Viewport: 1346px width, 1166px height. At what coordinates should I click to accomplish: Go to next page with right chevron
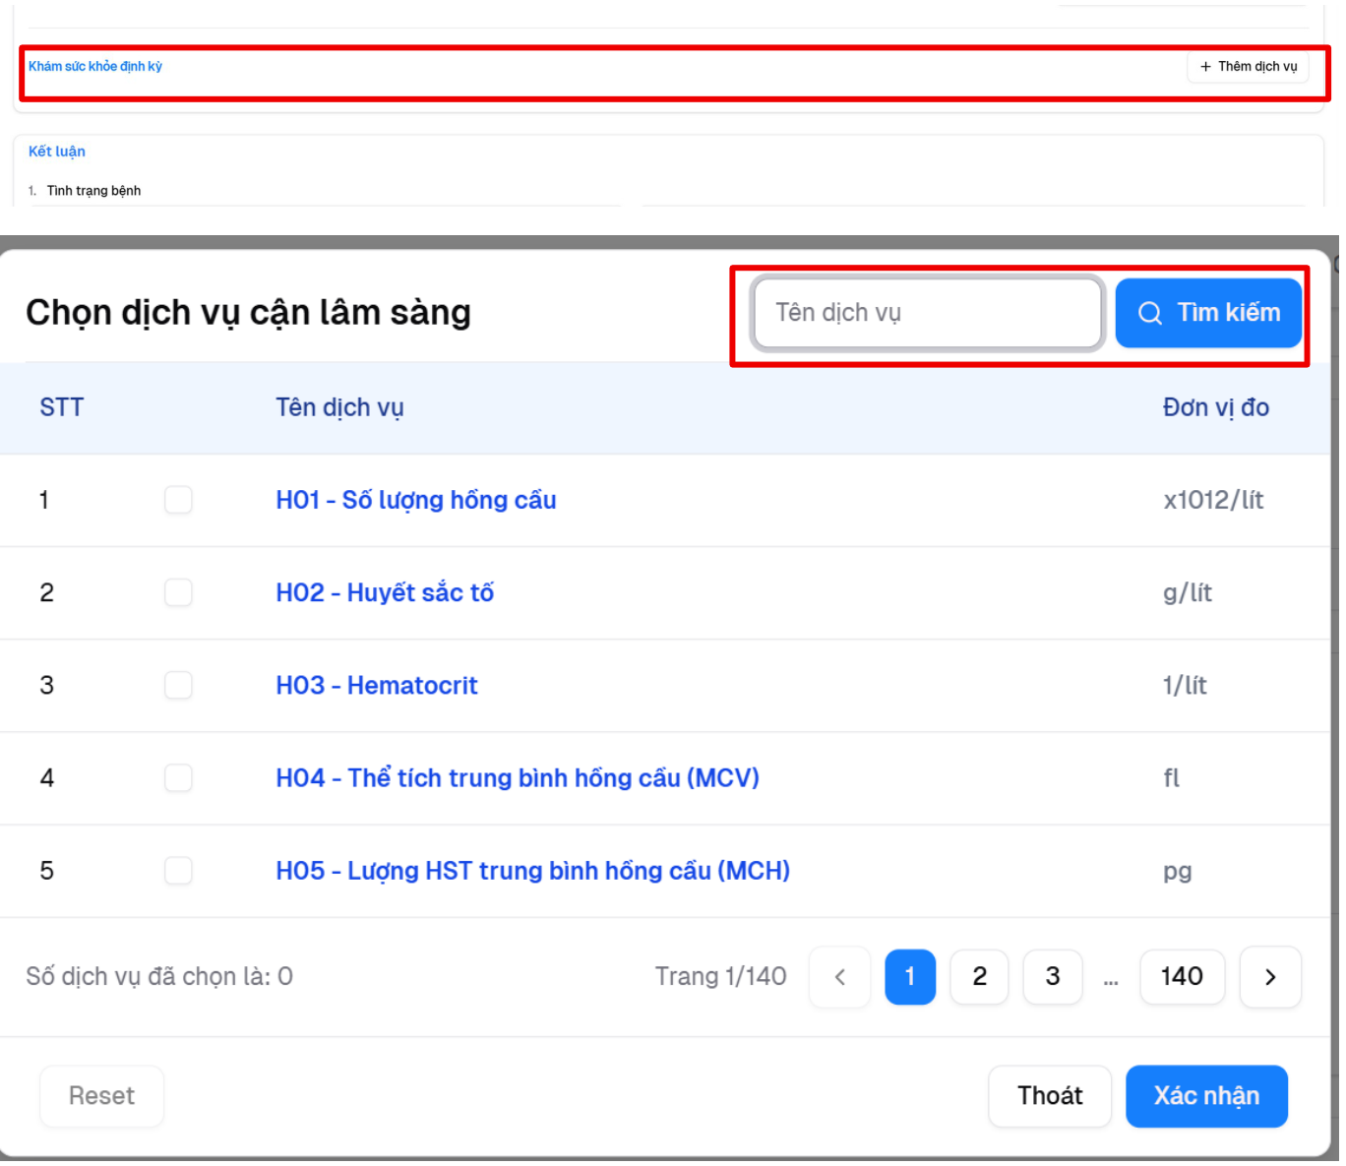(x=1270, y=977)
